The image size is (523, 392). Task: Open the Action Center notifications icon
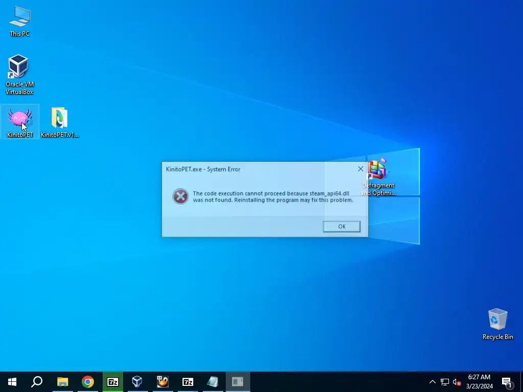coord(507,382)
